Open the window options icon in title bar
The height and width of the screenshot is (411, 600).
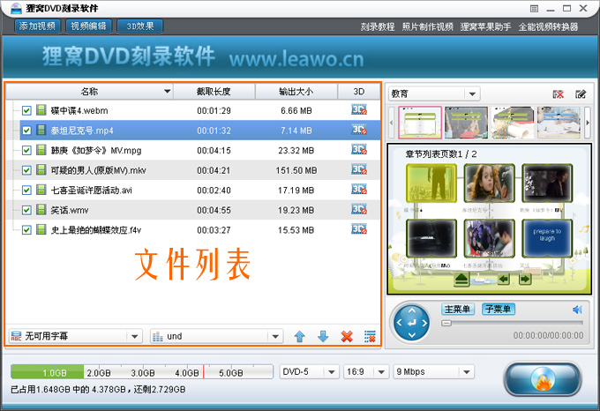pos(535,9)
